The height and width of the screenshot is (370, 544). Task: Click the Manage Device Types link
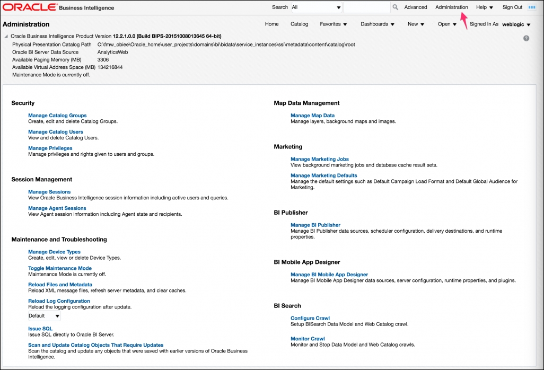click(x=54, y=252)
